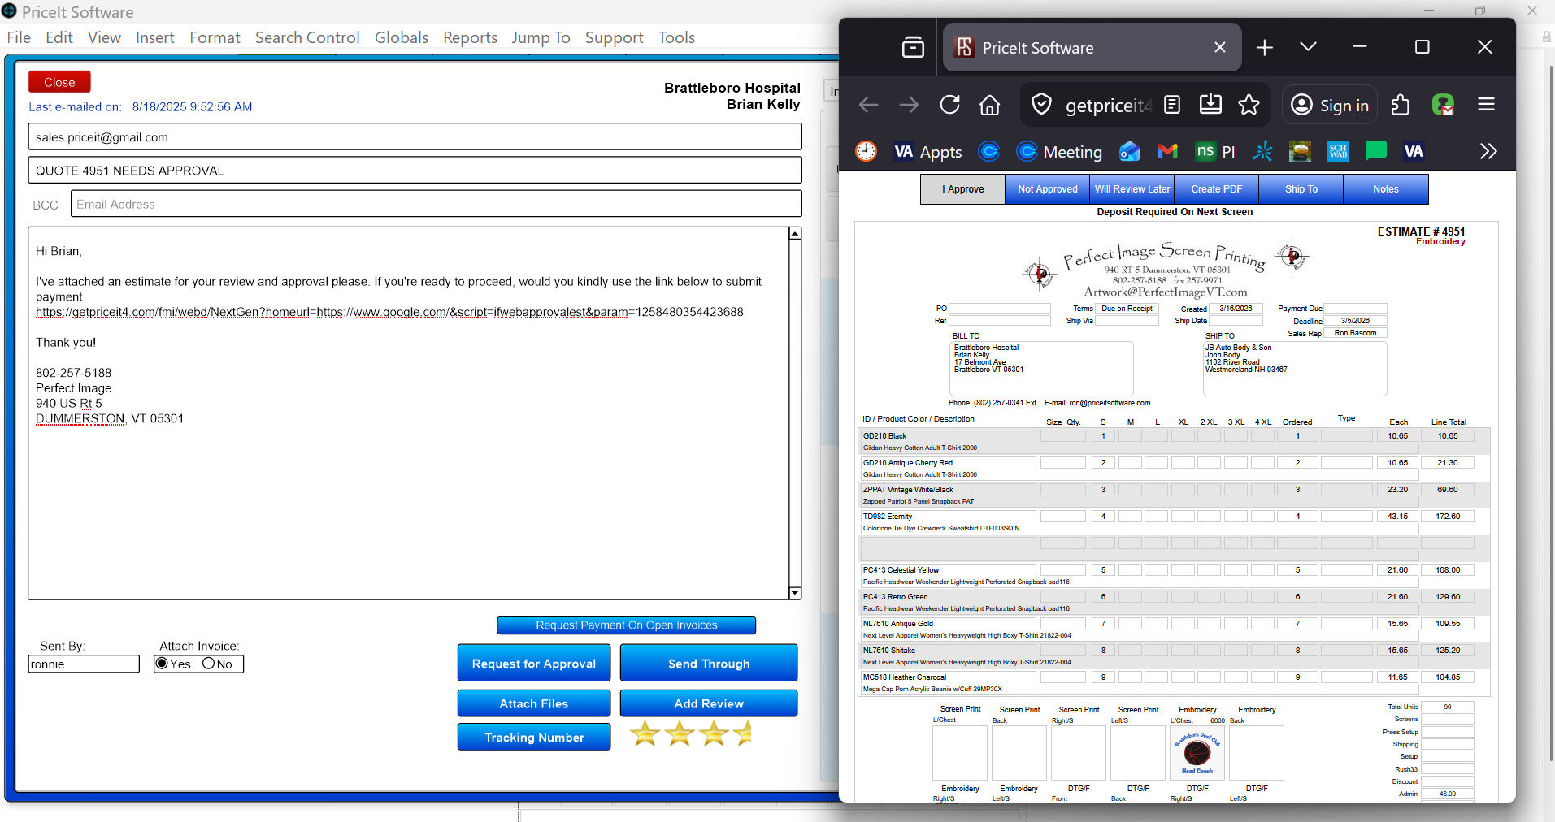Click the Create PDF button

click(x=1216, y=189)
